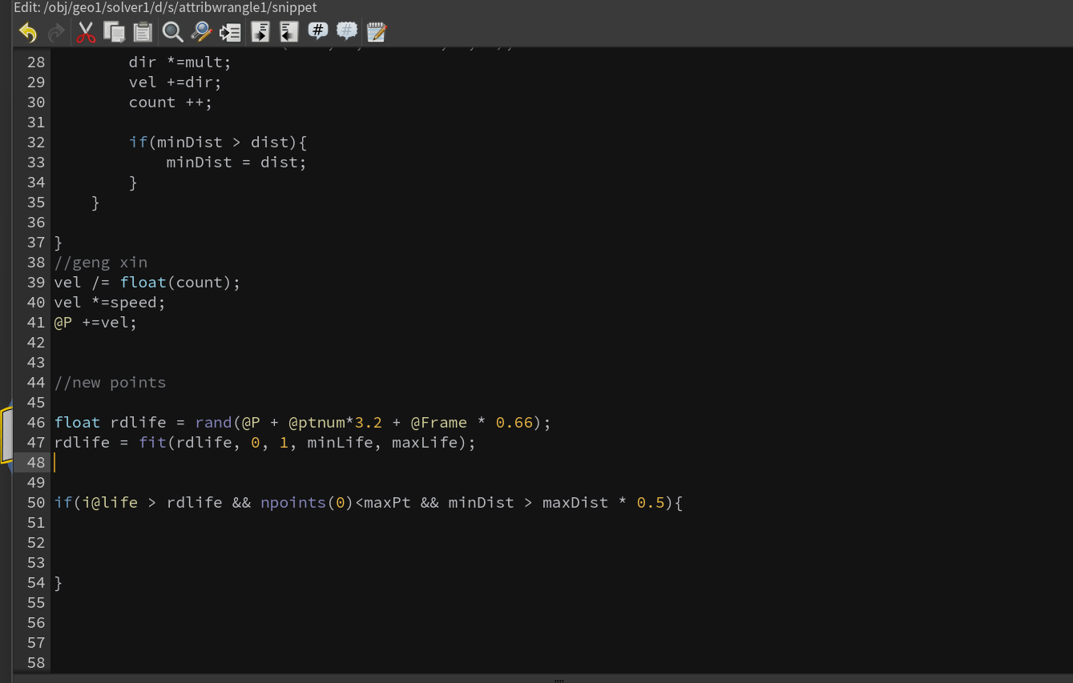Image resolution: width=1073 pixels, height=683 pixels.
Task: Click 'minDist = dist;' assignment
Action: click(236, 162)
